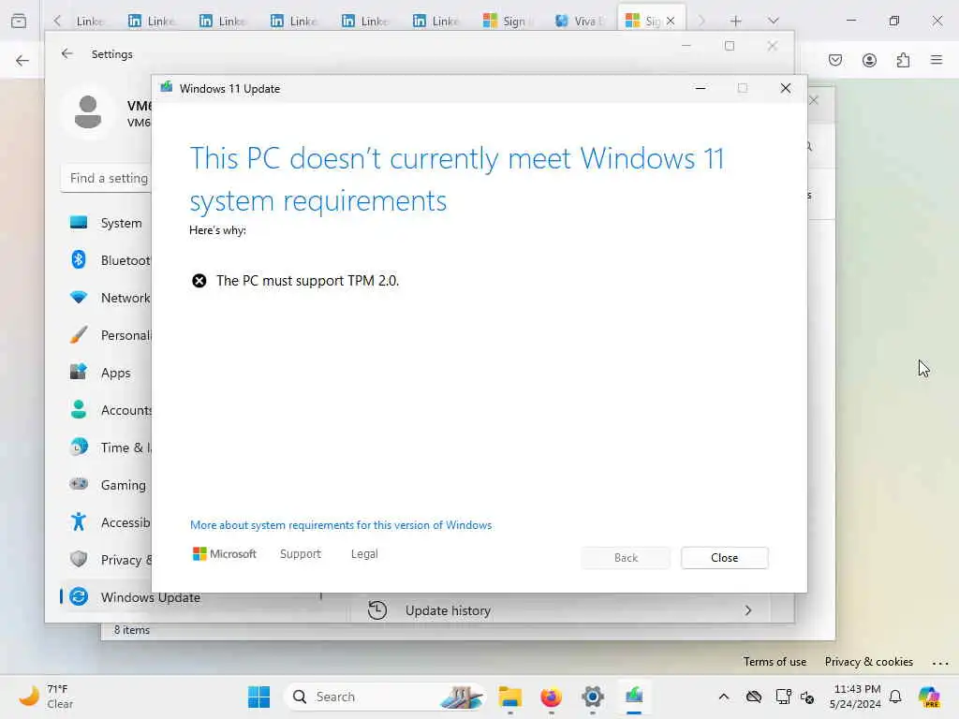Switch to the Viva tab
959x719 pixels.
pos(578,21)
